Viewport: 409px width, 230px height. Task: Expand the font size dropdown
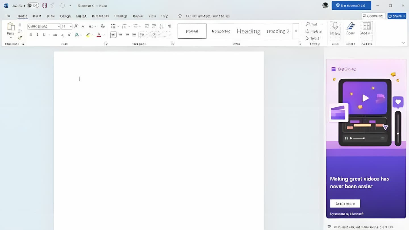click(70, 26)
